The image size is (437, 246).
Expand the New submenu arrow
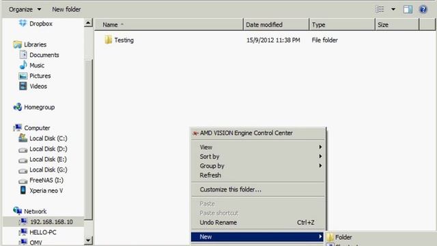(320, 237)
